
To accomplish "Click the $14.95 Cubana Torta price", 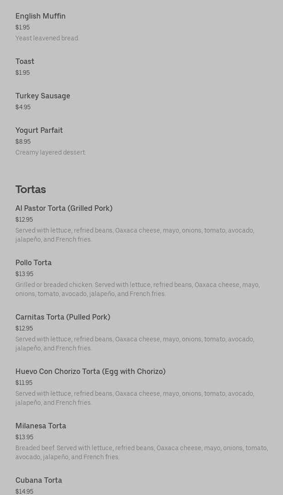I will [x=24, y=491].
